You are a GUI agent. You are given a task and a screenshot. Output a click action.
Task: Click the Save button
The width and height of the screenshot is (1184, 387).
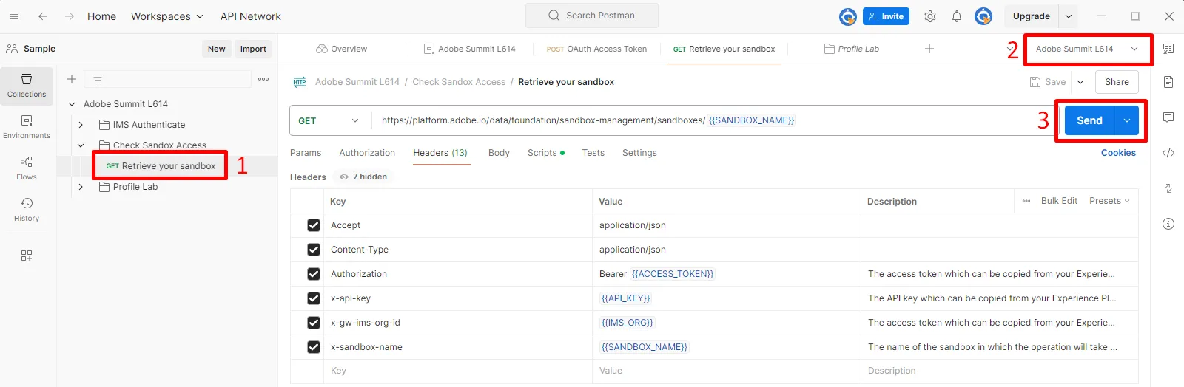1048,82
